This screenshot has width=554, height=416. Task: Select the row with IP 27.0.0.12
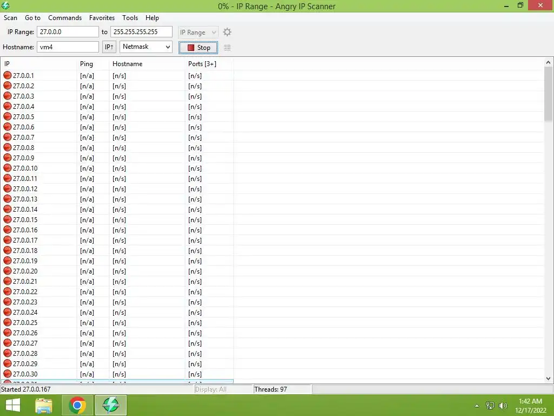117,188
